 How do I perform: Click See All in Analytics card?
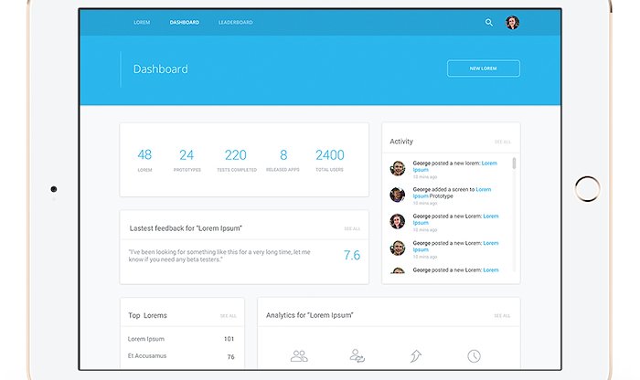point(502,316)
